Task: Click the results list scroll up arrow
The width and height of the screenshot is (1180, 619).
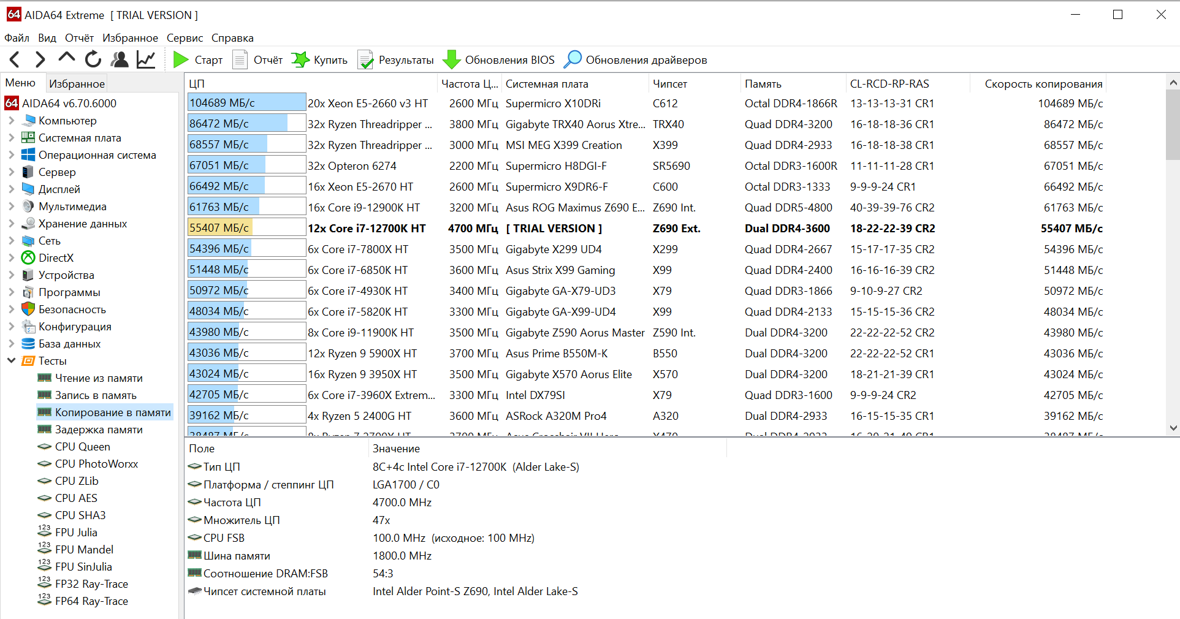Action: click(1173, 82)
